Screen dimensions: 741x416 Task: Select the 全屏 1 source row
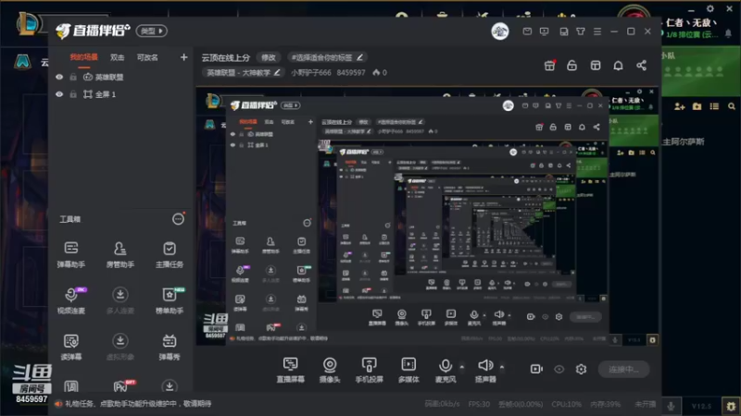[x=120, y=94]
